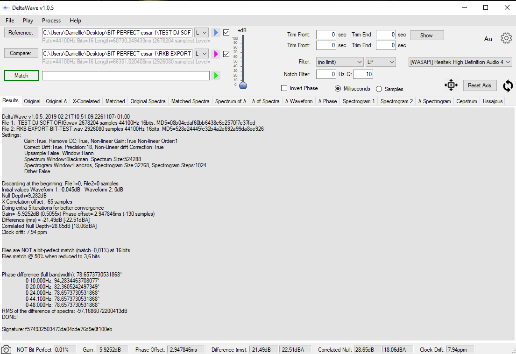The image size is (516, 354).
Task: Click the Notch Filter Hz field
Action: tap(326, 74)
